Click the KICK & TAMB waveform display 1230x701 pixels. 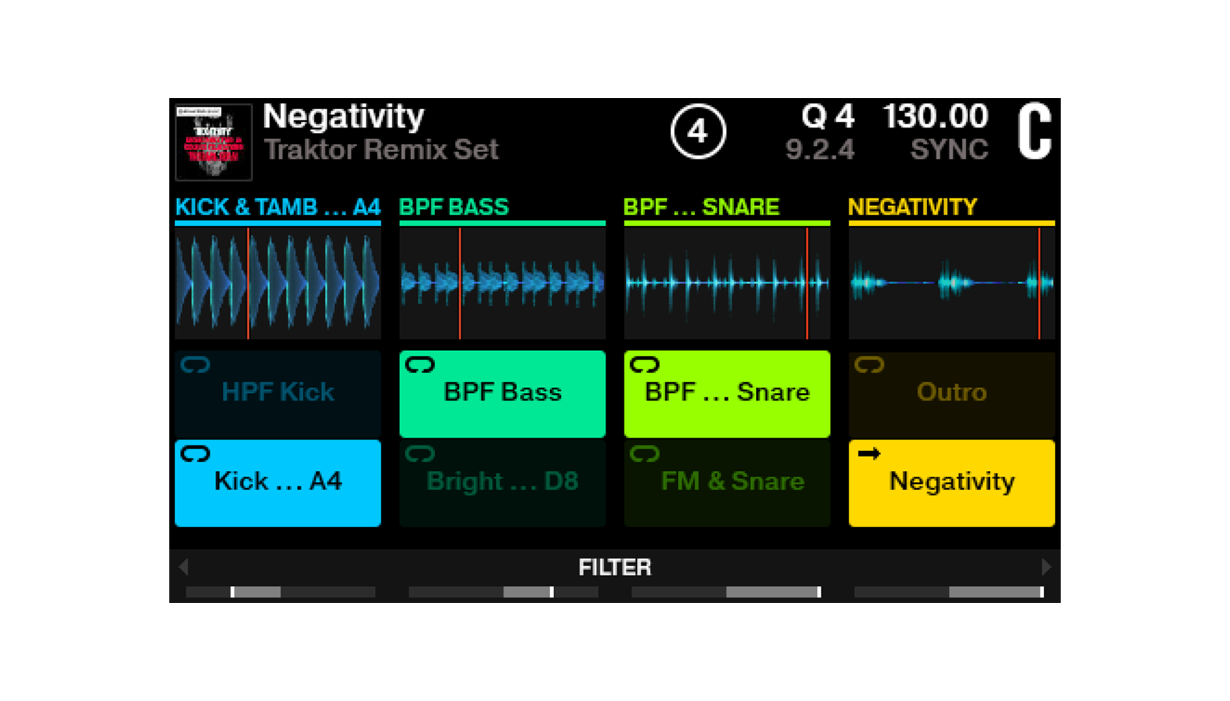278,283
